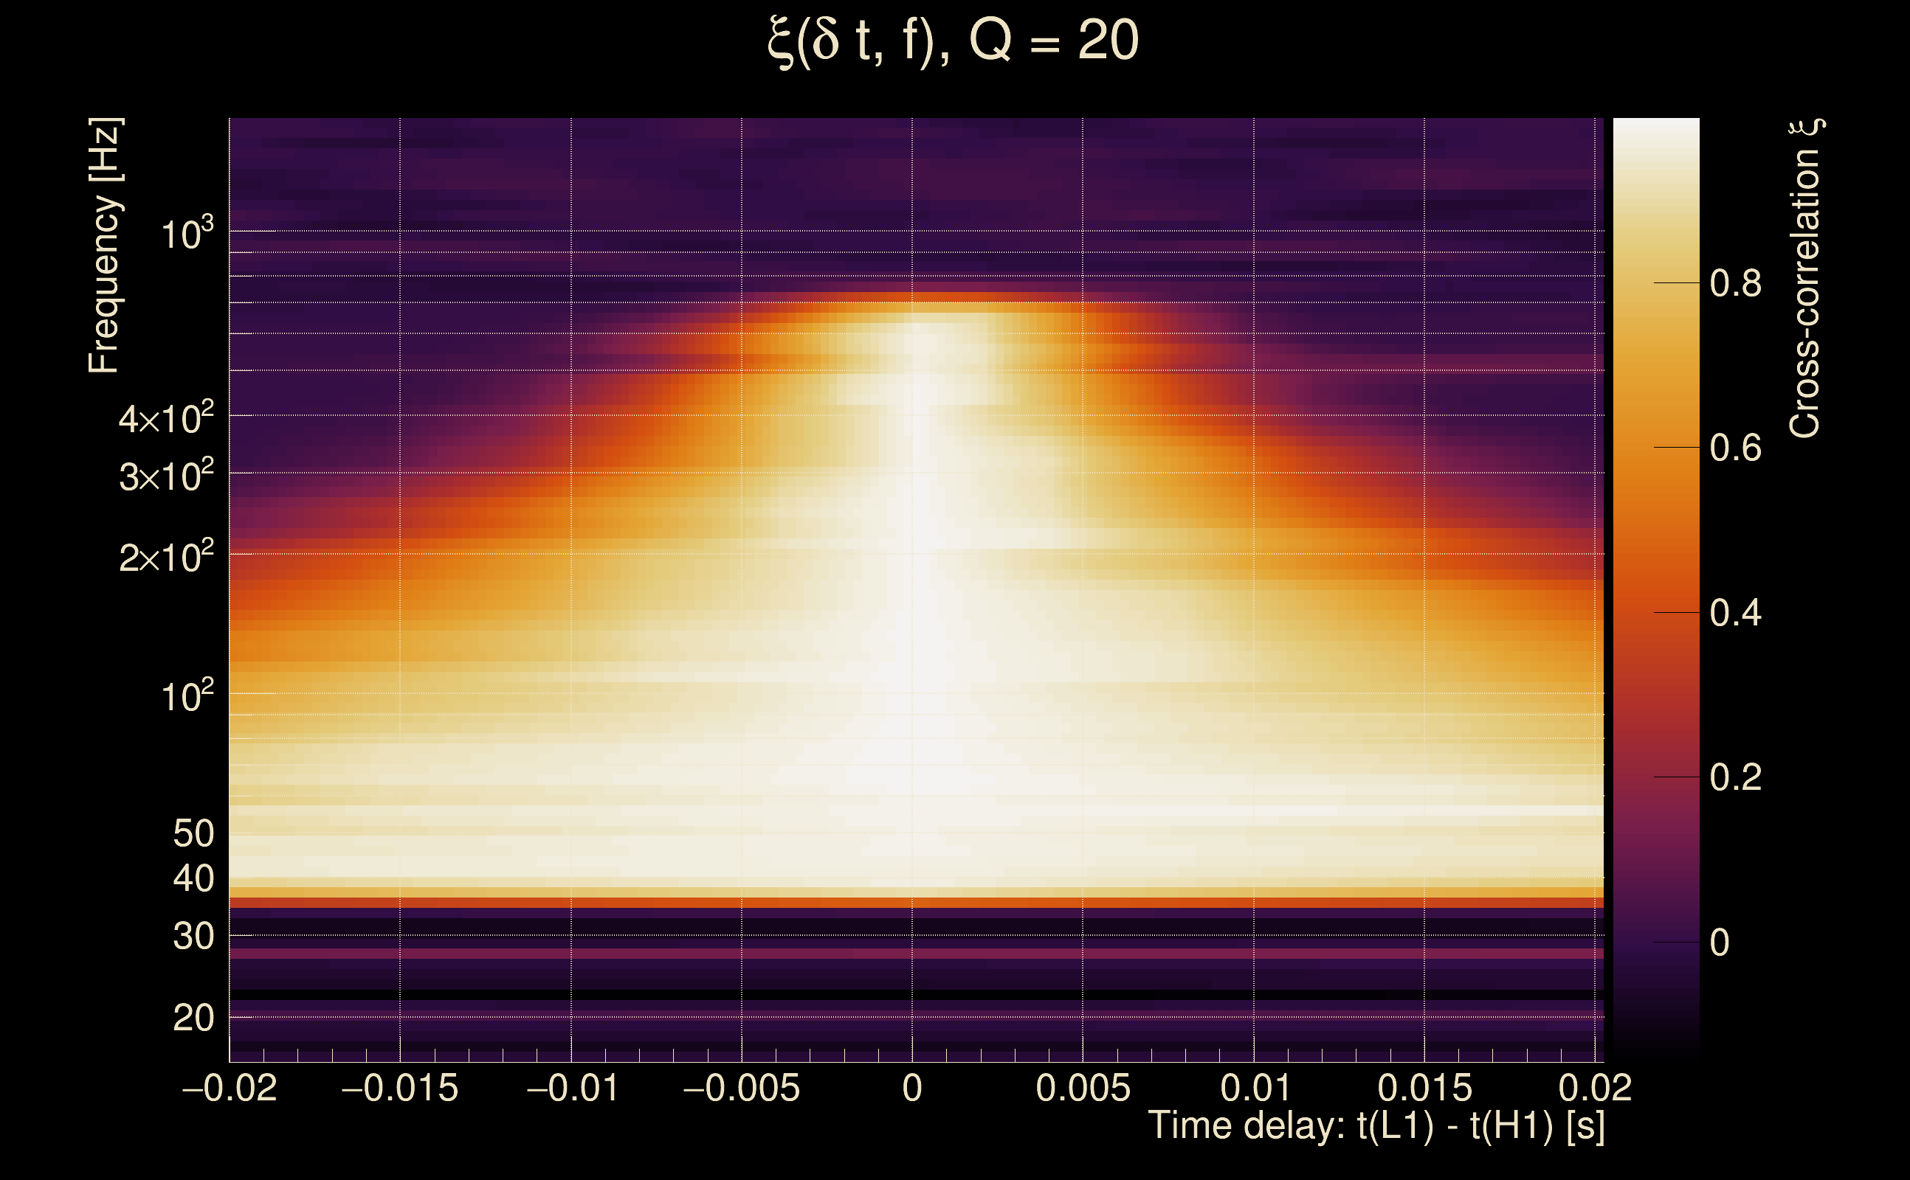Click the Frequency [Hz] y-axis label

pyautogui.click(x=104, y=246)
